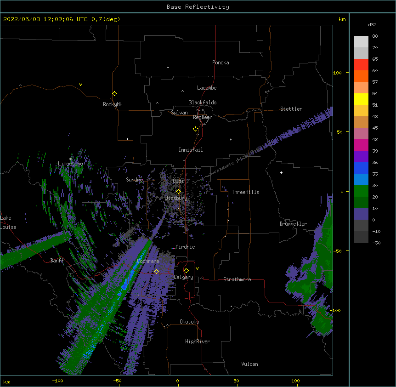Image resolution: width=396 pixels, height=387 pixels.
Task: Click the 50 tick on the horizontal km axis
Action: point(236,381)
